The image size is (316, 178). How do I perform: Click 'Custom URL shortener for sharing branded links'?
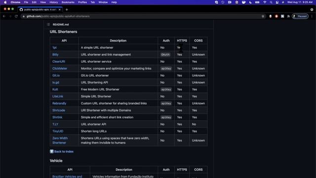click(x=114, y=103)
